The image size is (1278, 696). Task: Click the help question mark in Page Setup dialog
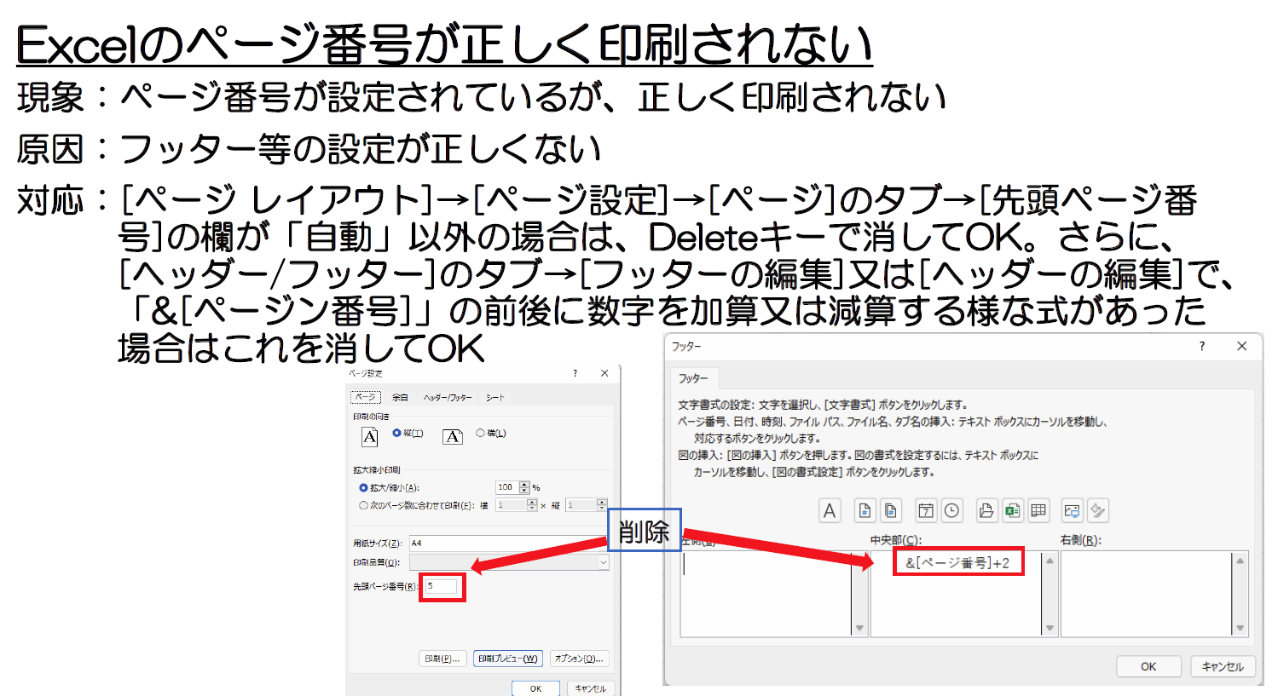pyautogui.click(x=575, y=373)
